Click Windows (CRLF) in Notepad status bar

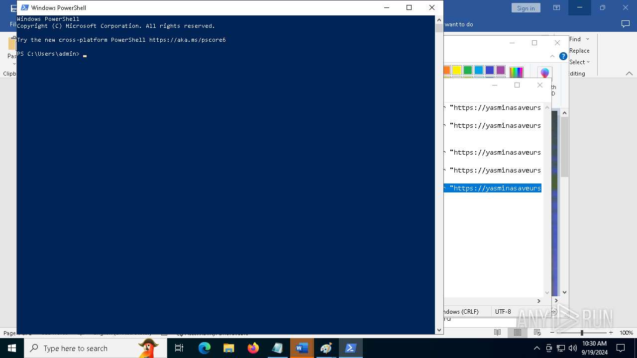461,312
